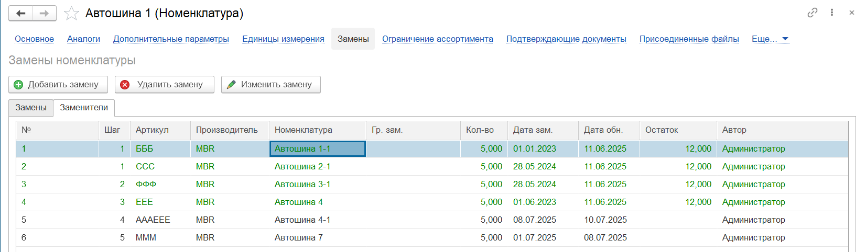Switch to the Замены sub-tab
This screenshot has height=252, width=866.
pyautogui.click(x=31, y=107)
